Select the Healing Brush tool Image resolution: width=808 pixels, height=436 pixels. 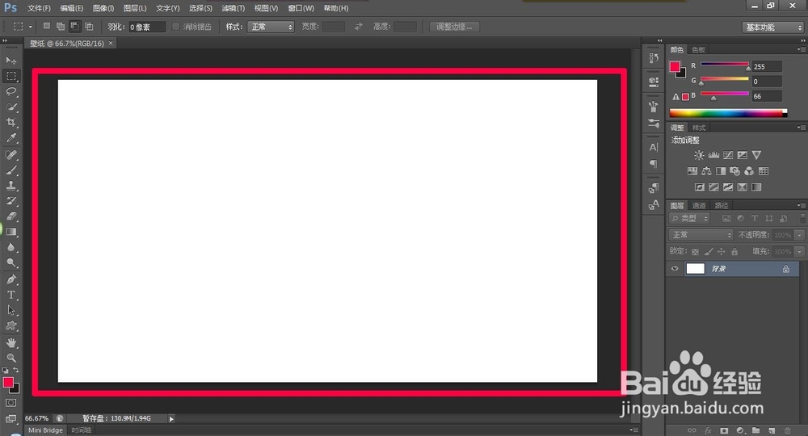tap(11, 154)
